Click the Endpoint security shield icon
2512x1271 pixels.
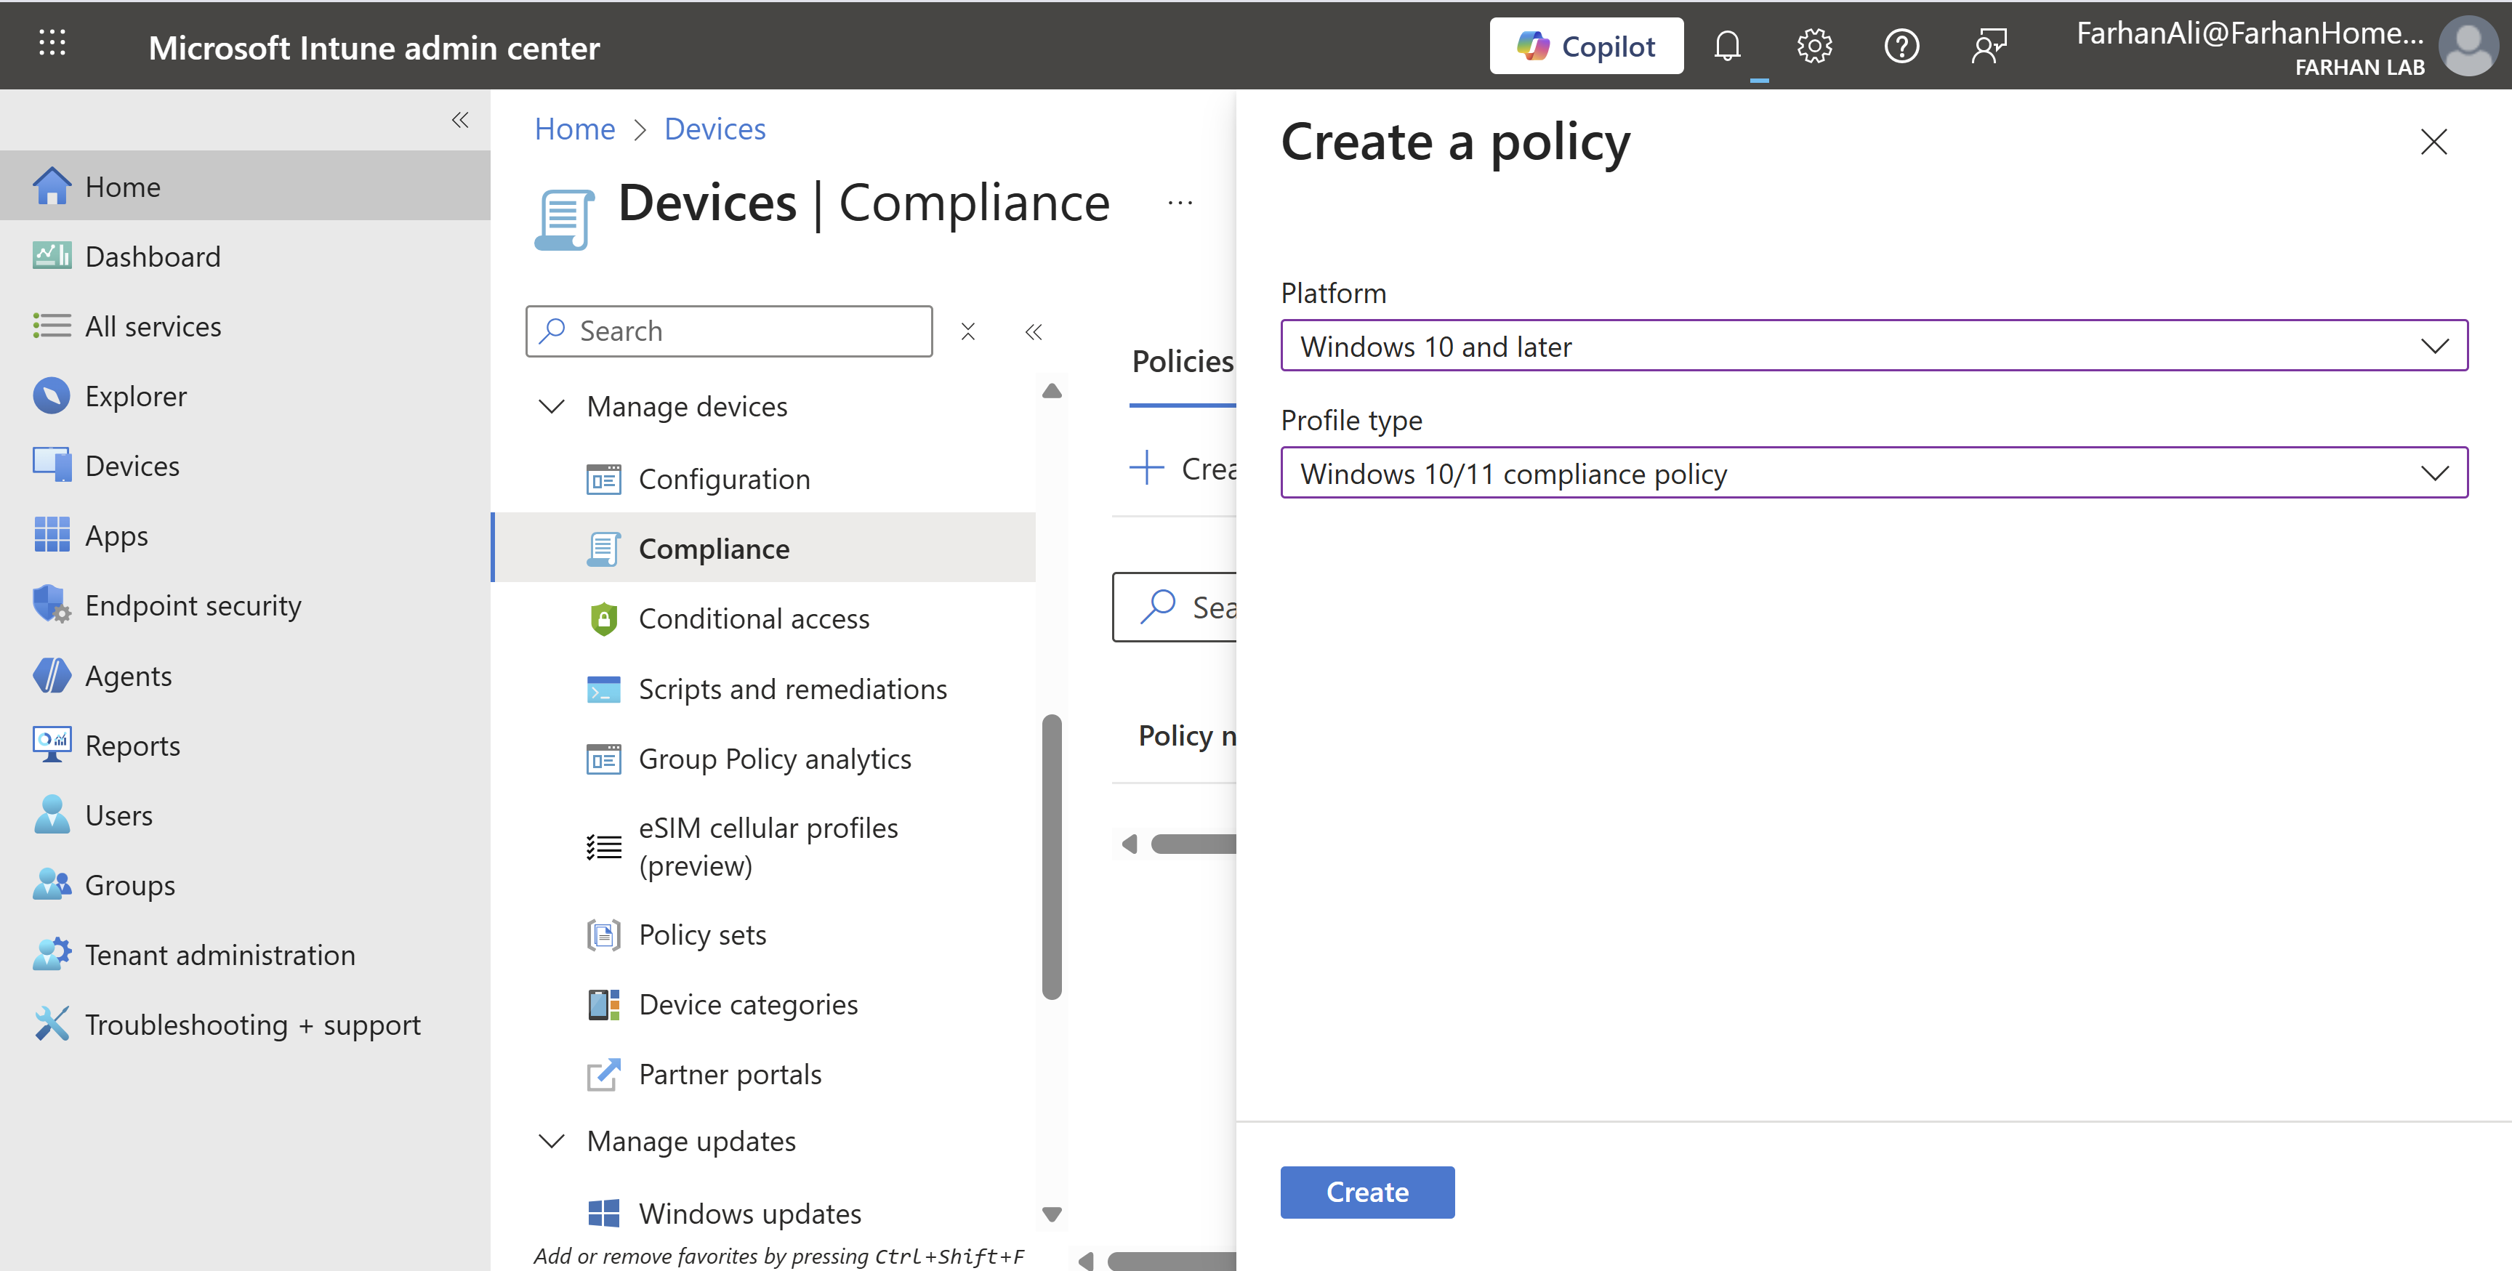[51, 605]
